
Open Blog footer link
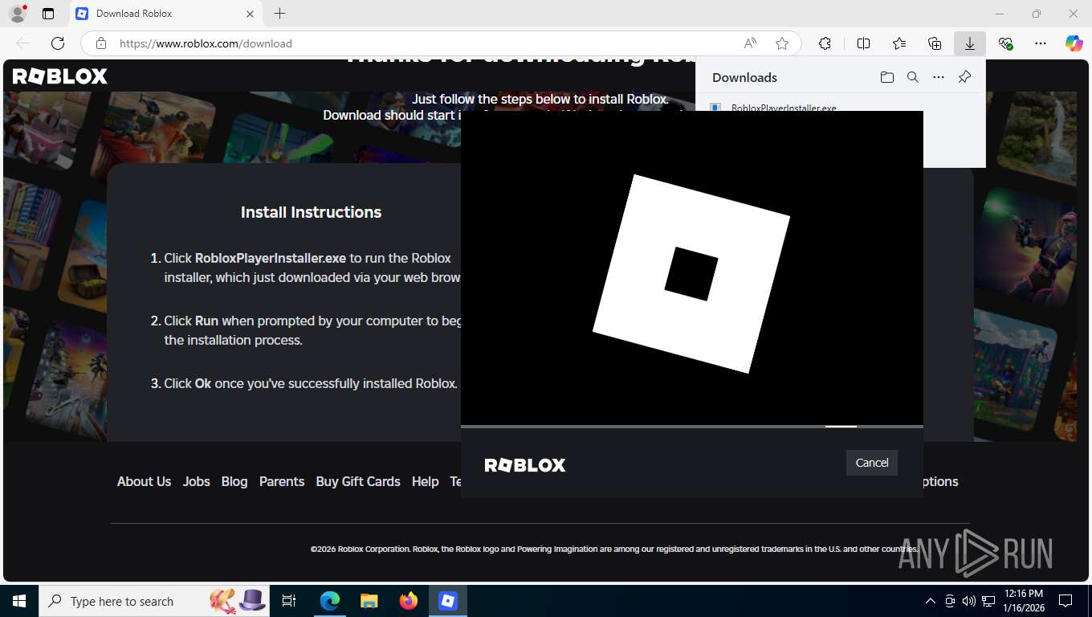[234, 481]
